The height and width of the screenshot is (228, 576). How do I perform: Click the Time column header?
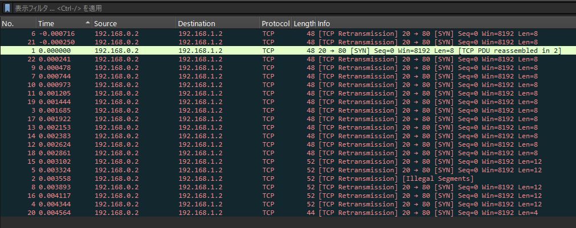(x=57, y=23)
